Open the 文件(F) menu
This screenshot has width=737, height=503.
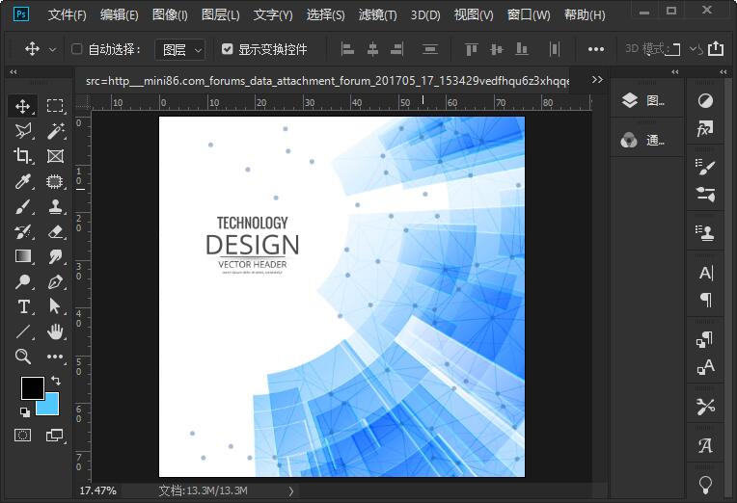click(x=68, y=15)
